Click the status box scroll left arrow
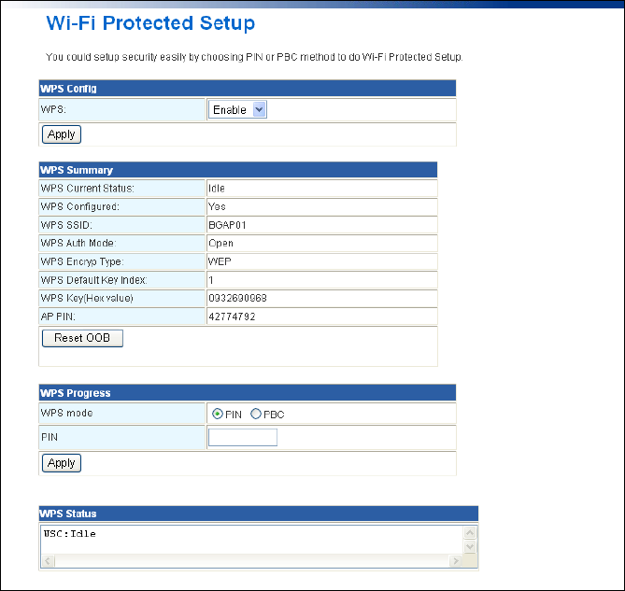The height and width of the screenshot is (591, 625). pyautogui.click(x=48, y=562)
